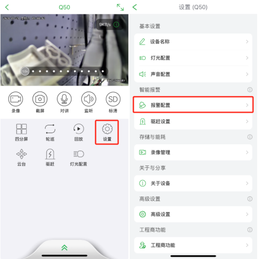Screen dimensions: 258x259
Task: Expand live view to fullscreen
Action: click(x=120, y=7)
